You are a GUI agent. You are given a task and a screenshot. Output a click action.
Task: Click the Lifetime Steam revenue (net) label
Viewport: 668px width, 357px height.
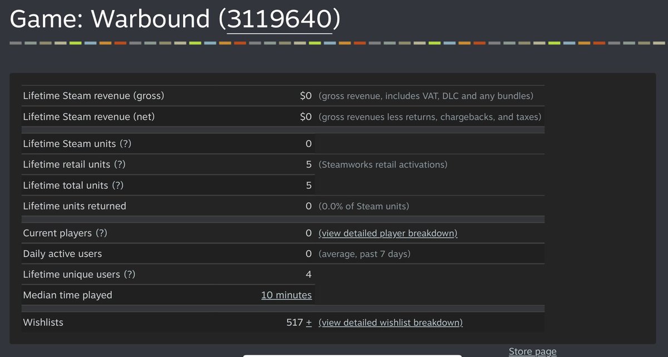[x=89, y=117]
